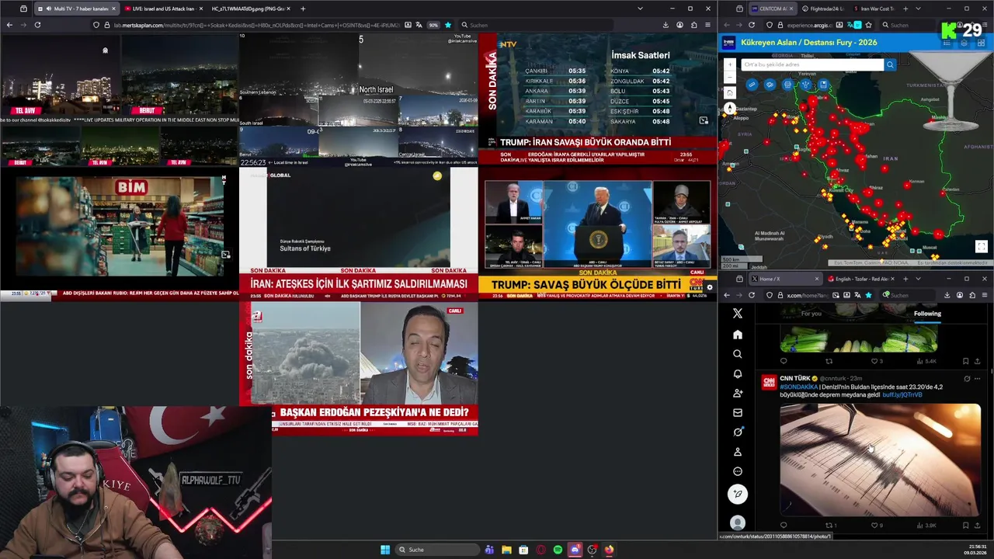The width and height of the screenshot is (994, 559).
Task: Repost the CNN TÜRK earthquake post
Action: [x=829, y=526]
